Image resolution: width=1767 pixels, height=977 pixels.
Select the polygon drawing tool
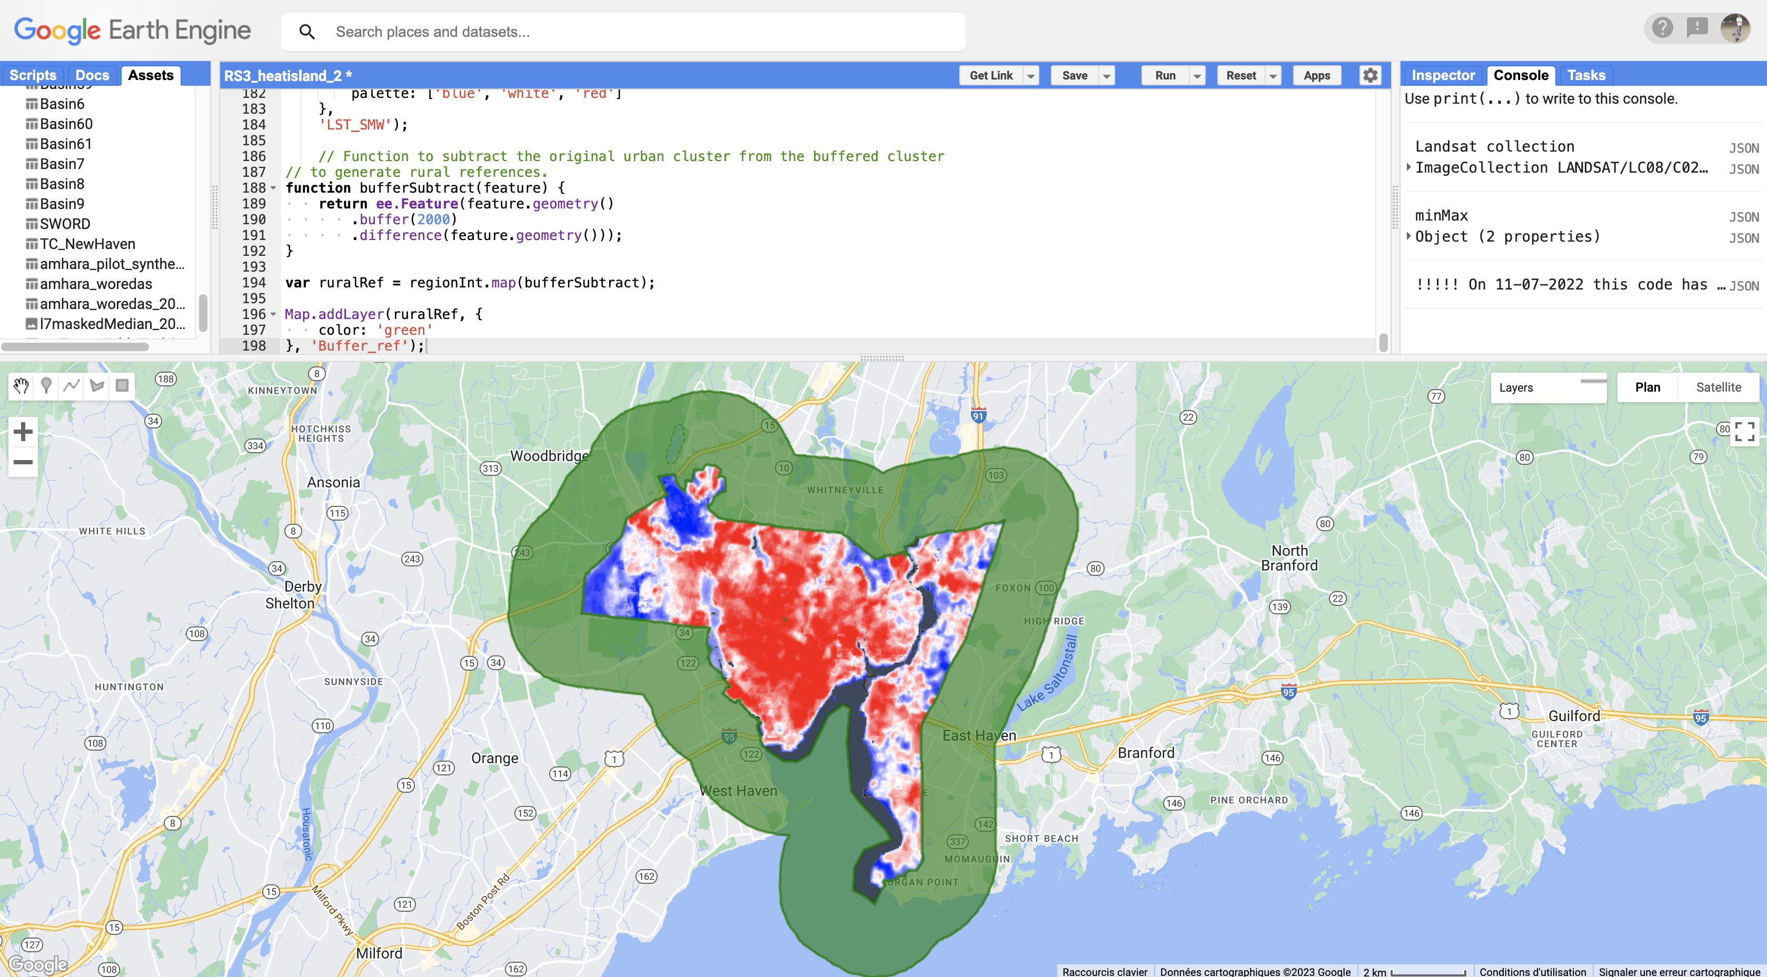[x=96, y=385]
